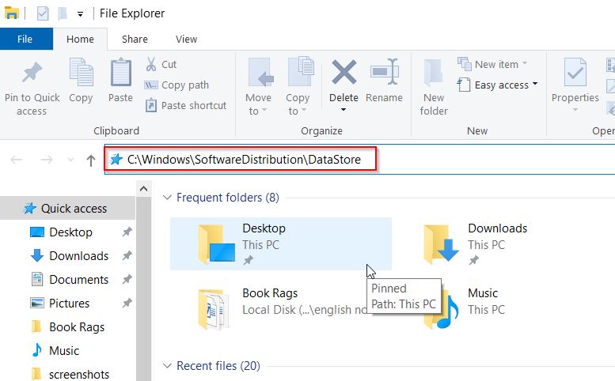The height and width of the screenshot is (381, 615).
Task: Select Pictures in the navigation pane
Action: pos(69,303)
